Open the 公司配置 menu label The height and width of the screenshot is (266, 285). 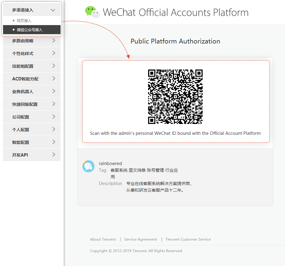tap(21, 117)
